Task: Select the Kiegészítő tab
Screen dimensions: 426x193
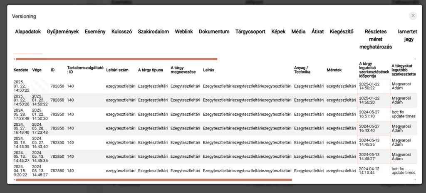Action: (x=342, y=32)
